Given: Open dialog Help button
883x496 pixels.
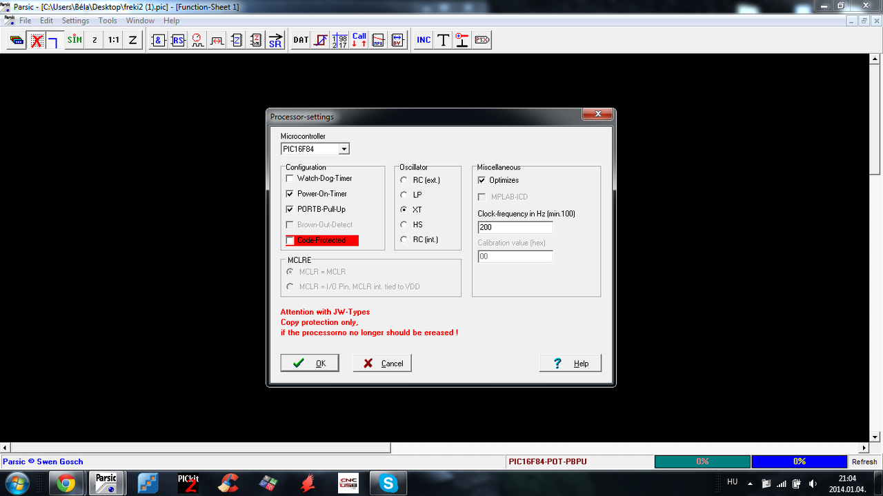Looking at the screenshot, I should (571, 363).
